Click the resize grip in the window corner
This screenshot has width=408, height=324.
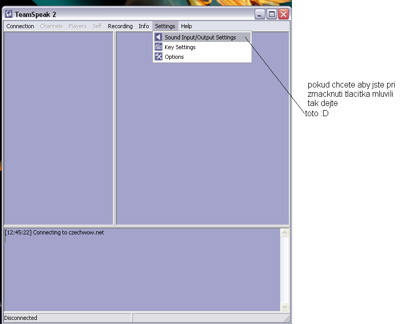click(287, 319)
